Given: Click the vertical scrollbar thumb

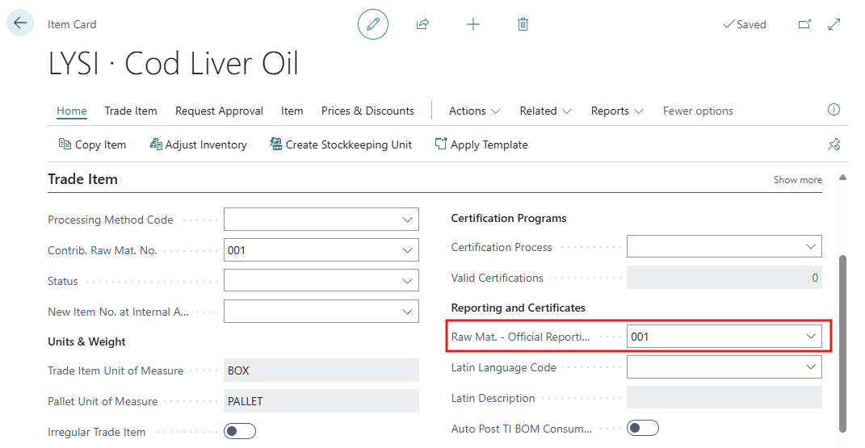Looking at the screenshot, I should pos(842,343).
